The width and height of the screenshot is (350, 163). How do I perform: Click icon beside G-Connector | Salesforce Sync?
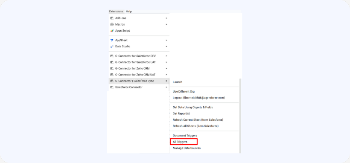coord(112,81)
